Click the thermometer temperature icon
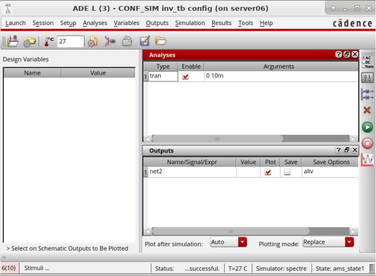Viewport: 376px width, 276px height. (x=48, y=42)
